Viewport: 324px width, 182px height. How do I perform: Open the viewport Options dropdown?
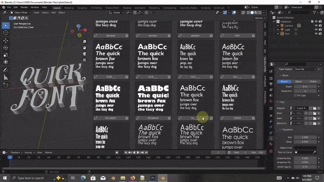[x=260, y=18]
